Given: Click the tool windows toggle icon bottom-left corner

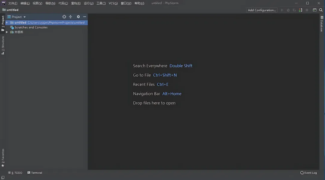Looking at the screenshot, I should tap(3, 178).
